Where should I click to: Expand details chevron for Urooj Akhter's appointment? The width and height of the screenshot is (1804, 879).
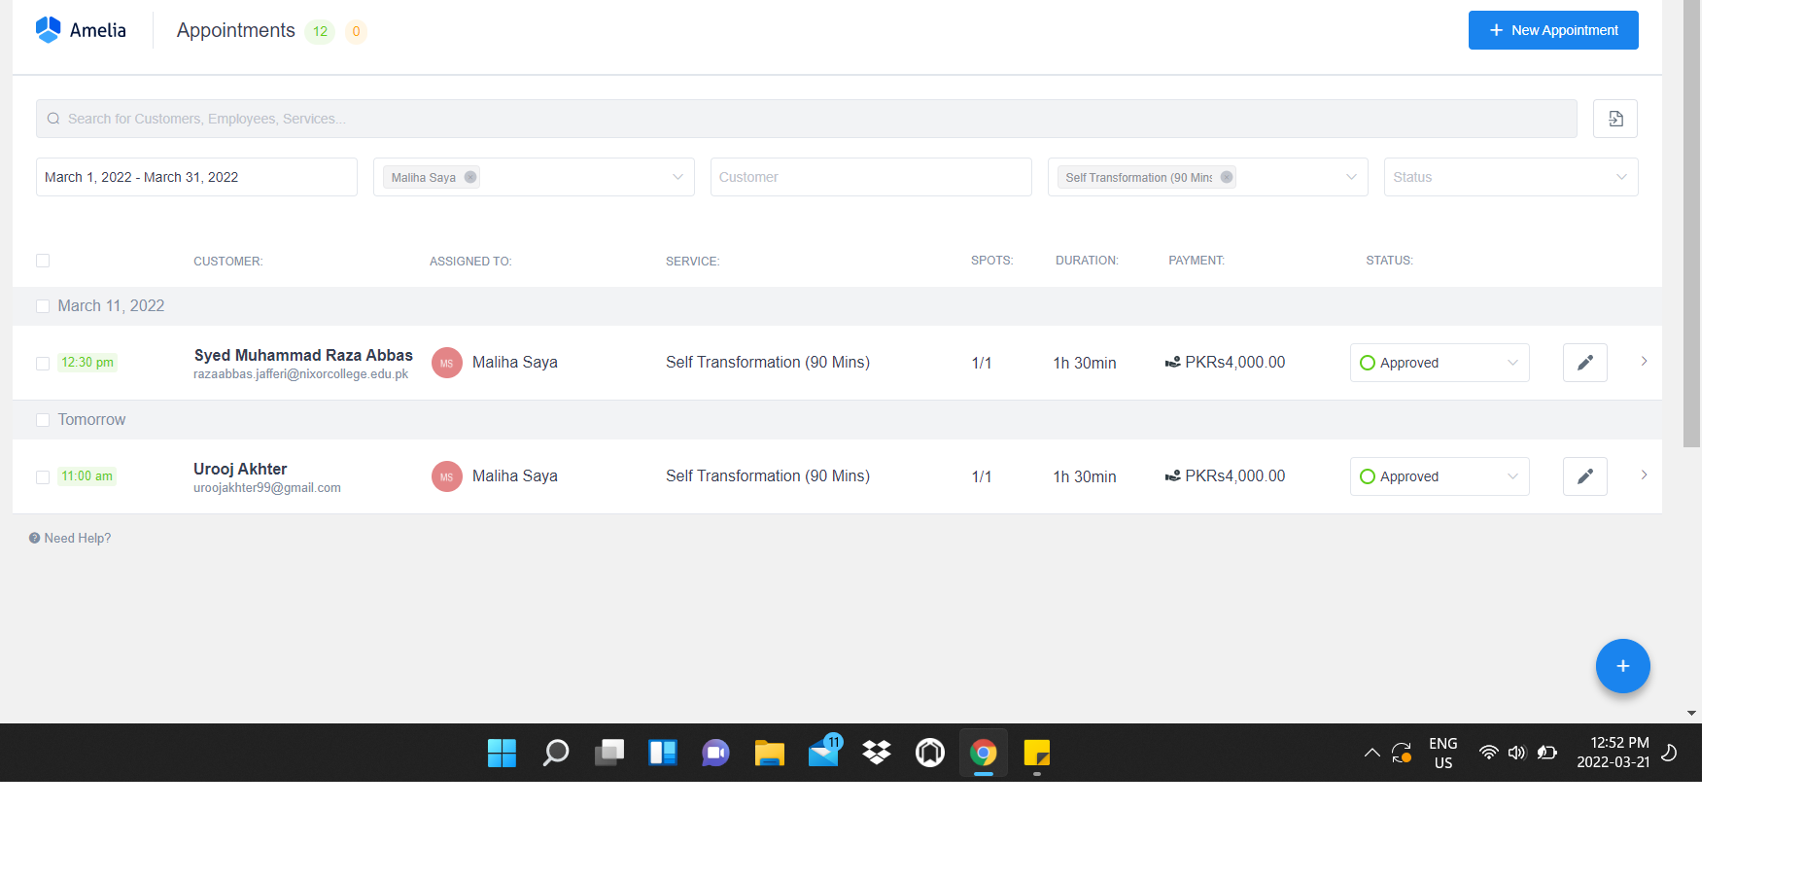[x=1644, y=475]
